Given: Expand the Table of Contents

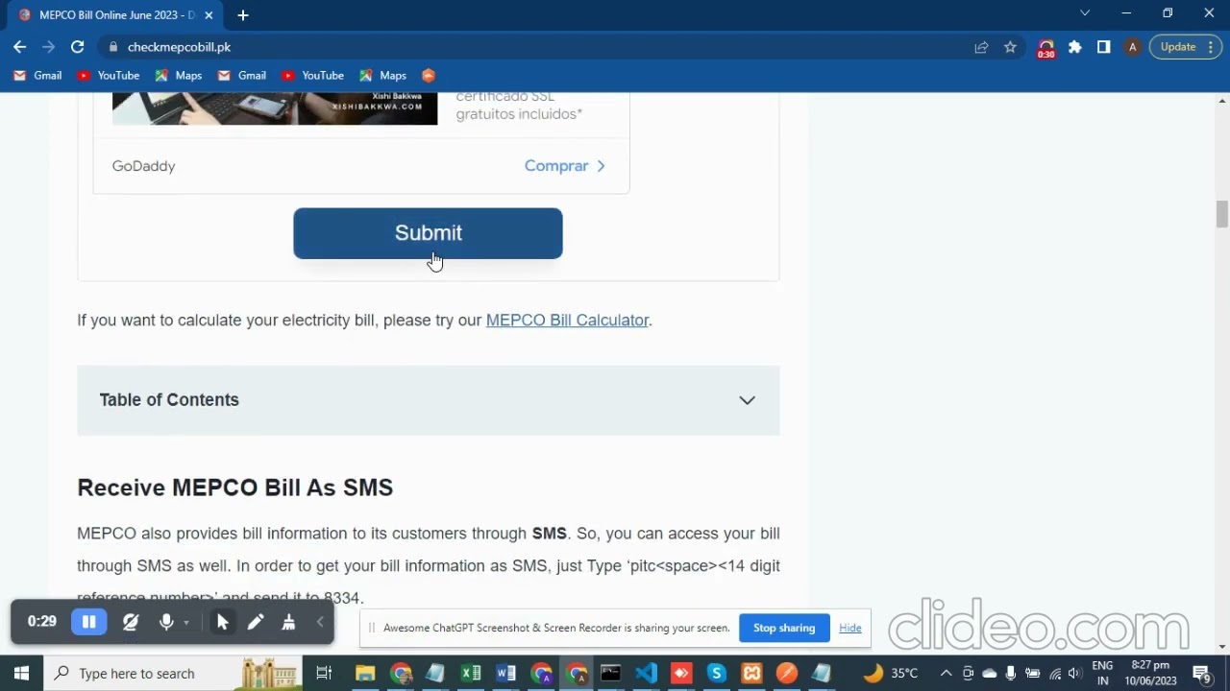Looking at the screenshot, I should coord(428,400).
